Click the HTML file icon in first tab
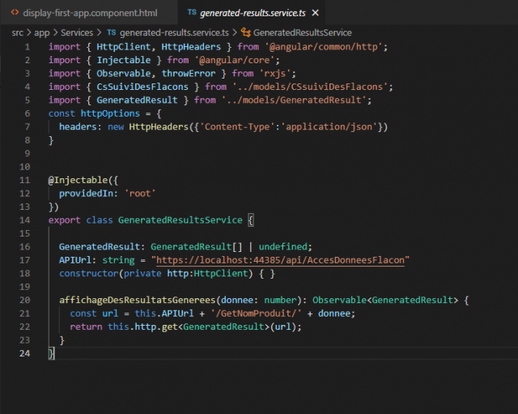This screenshot has width=518, height=414. [15, 14]
